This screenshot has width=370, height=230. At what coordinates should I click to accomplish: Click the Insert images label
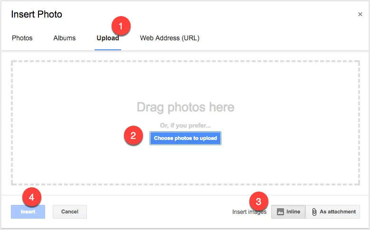[249, 212]
